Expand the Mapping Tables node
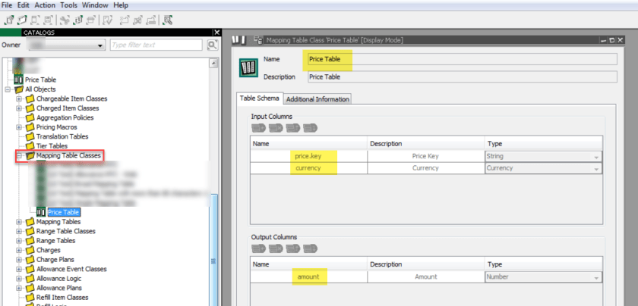 (19, 222)
